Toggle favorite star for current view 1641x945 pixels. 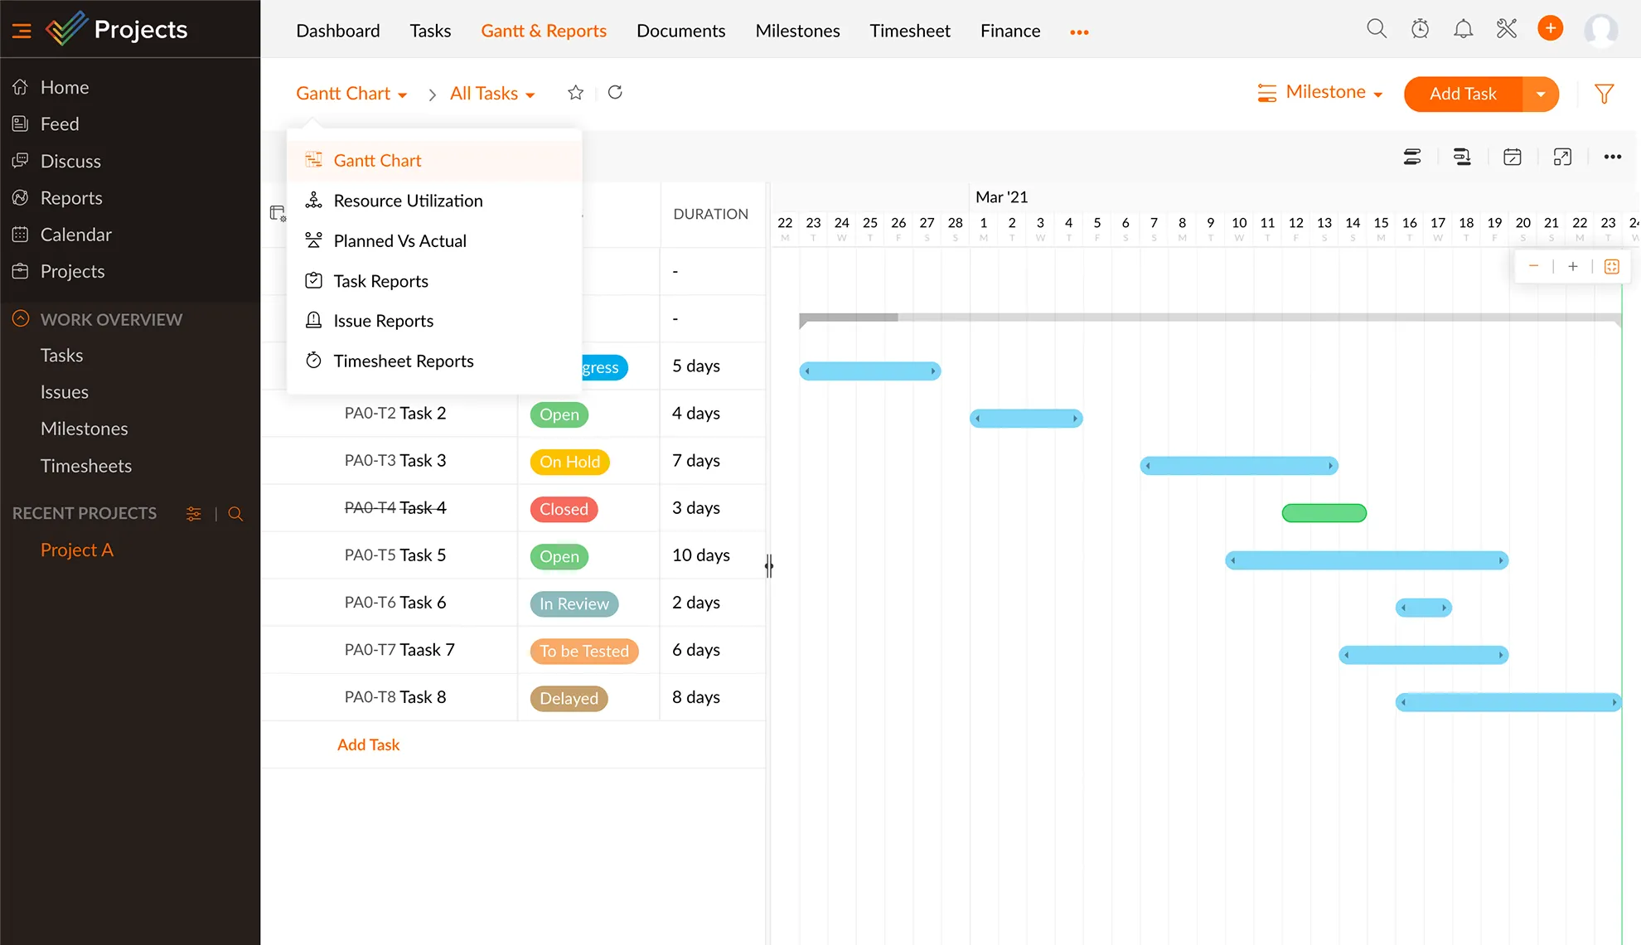tap(575, 93)
